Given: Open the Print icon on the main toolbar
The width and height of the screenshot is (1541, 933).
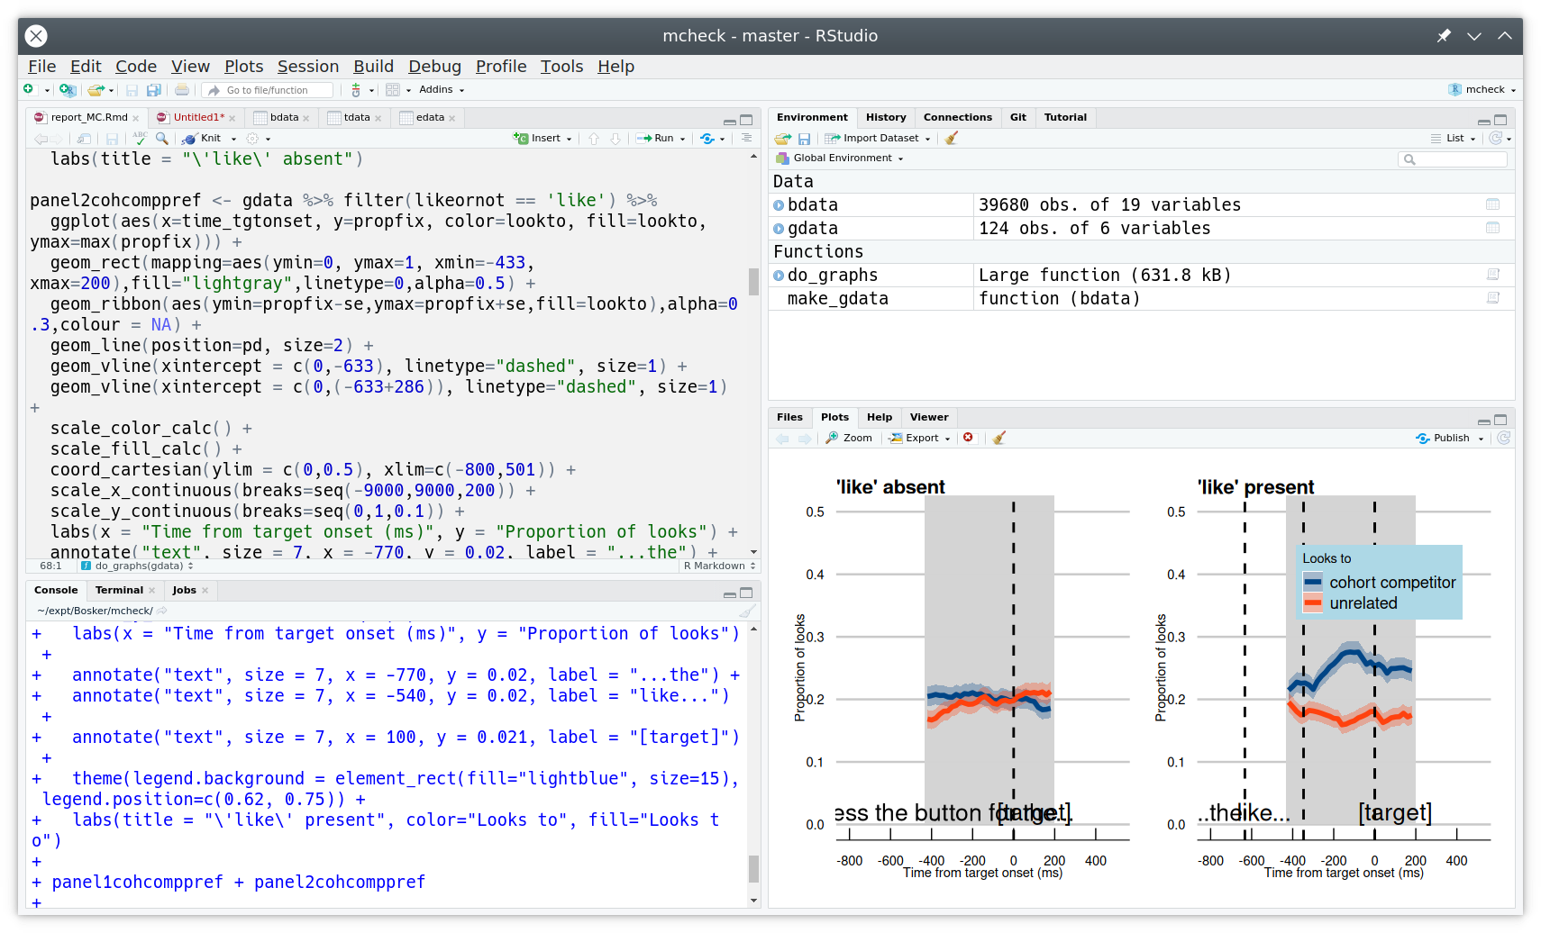Looking at the screenshot, I should tap(181, 89).
